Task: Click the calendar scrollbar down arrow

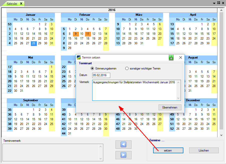Action: click(x=221, y=135)
